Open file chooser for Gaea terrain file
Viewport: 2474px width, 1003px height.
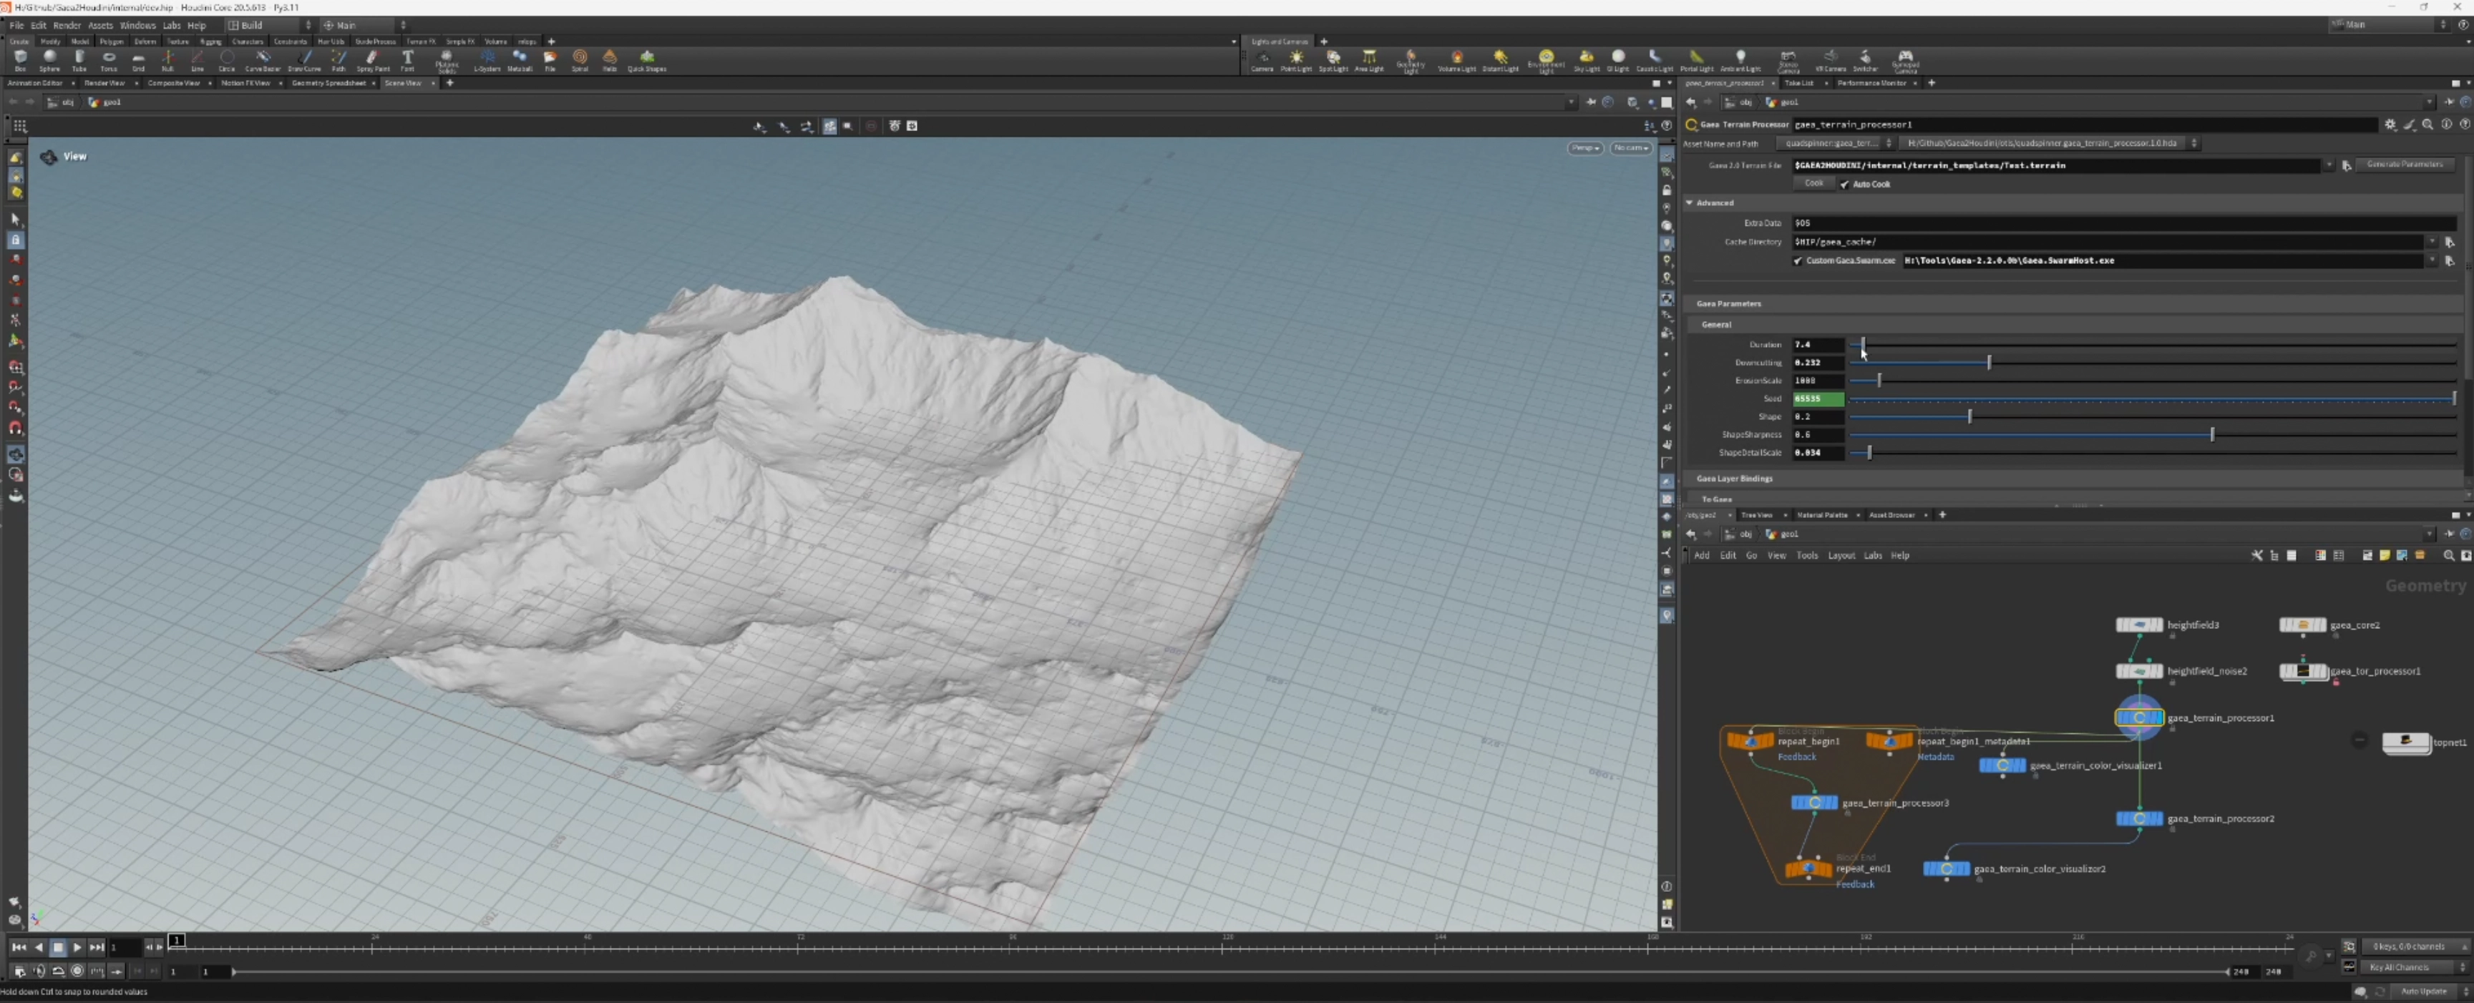2347,165
